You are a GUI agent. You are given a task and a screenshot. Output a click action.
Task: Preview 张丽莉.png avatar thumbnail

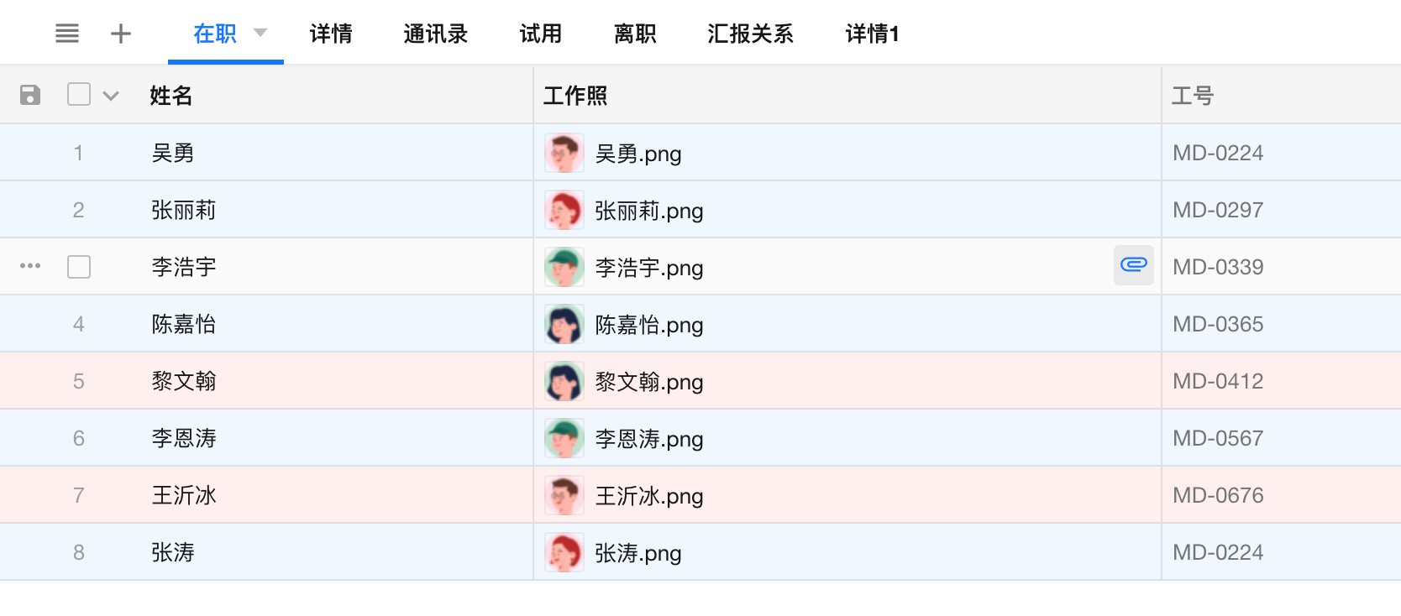tap(564, 211)
